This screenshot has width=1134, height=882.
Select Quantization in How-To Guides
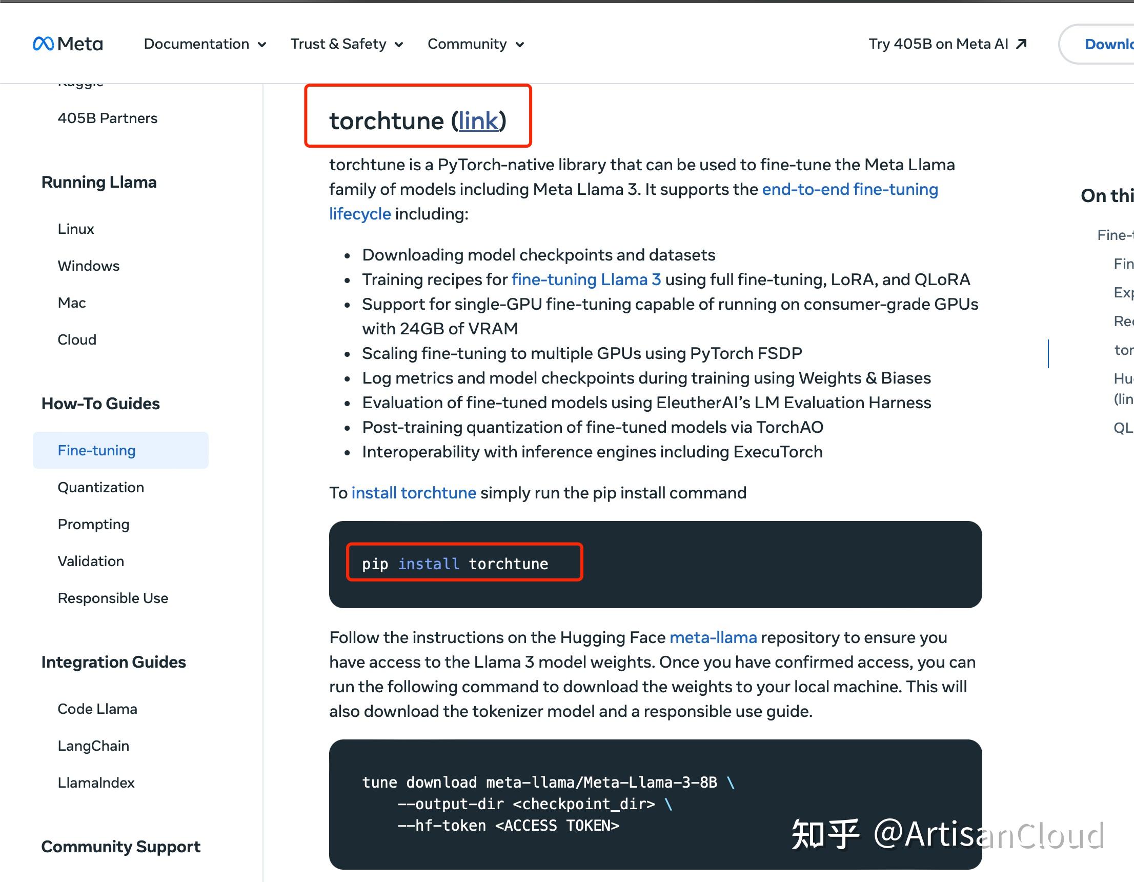[x=100, y=487]
